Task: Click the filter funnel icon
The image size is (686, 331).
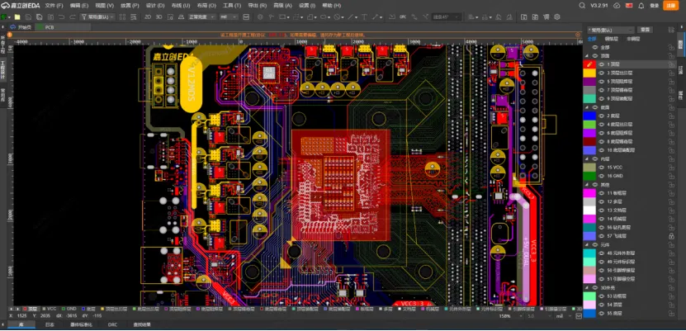Action: tap(83, 17)
